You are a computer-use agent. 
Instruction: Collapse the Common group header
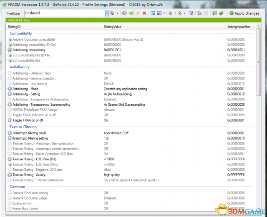[x=17, y=187]
